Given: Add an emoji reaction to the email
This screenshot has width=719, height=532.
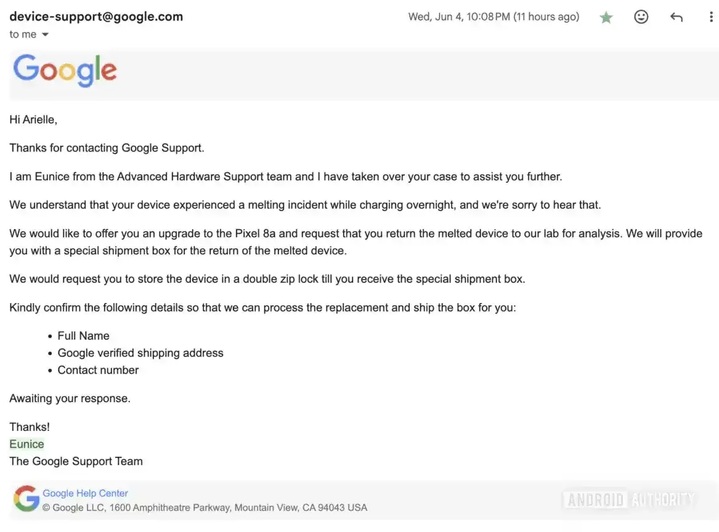Looking at the screenshot, I should coord(641,17).
